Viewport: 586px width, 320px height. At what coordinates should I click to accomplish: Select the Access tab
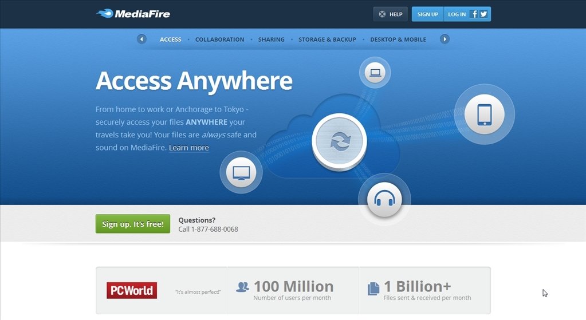coord(171,39)
